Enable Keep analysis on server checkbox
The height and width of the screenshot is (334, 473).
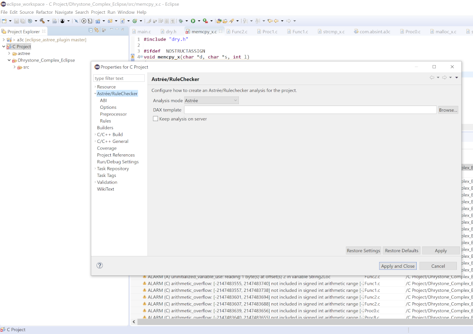[x=155, y=119]
